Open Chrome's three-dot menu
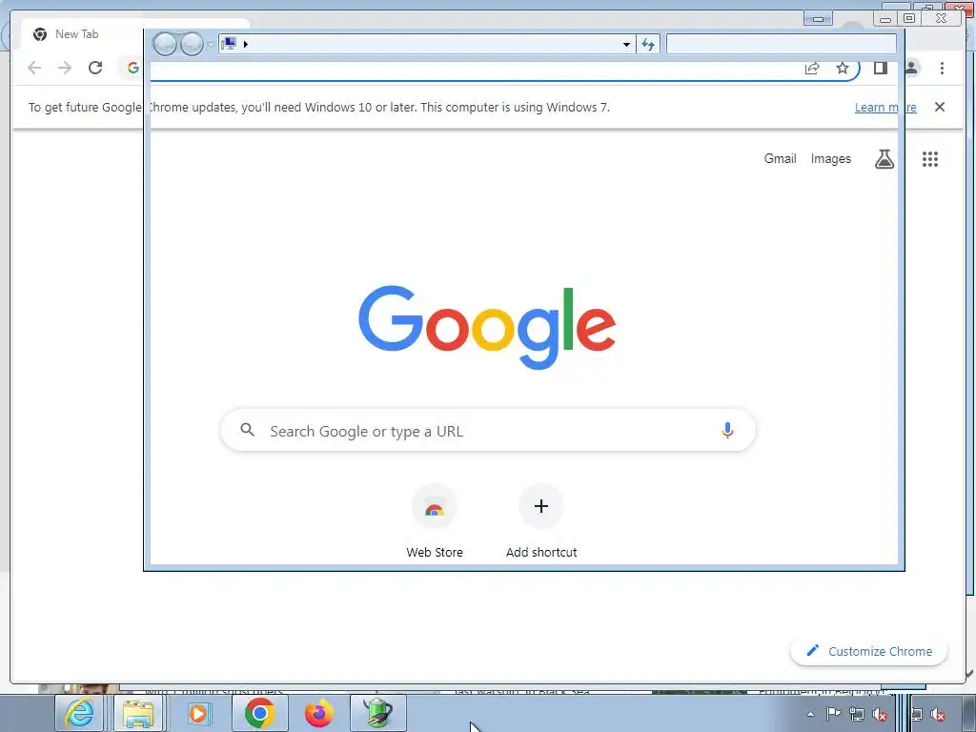The width and height of the screenshot is (976, 732). tap(942, 68)
